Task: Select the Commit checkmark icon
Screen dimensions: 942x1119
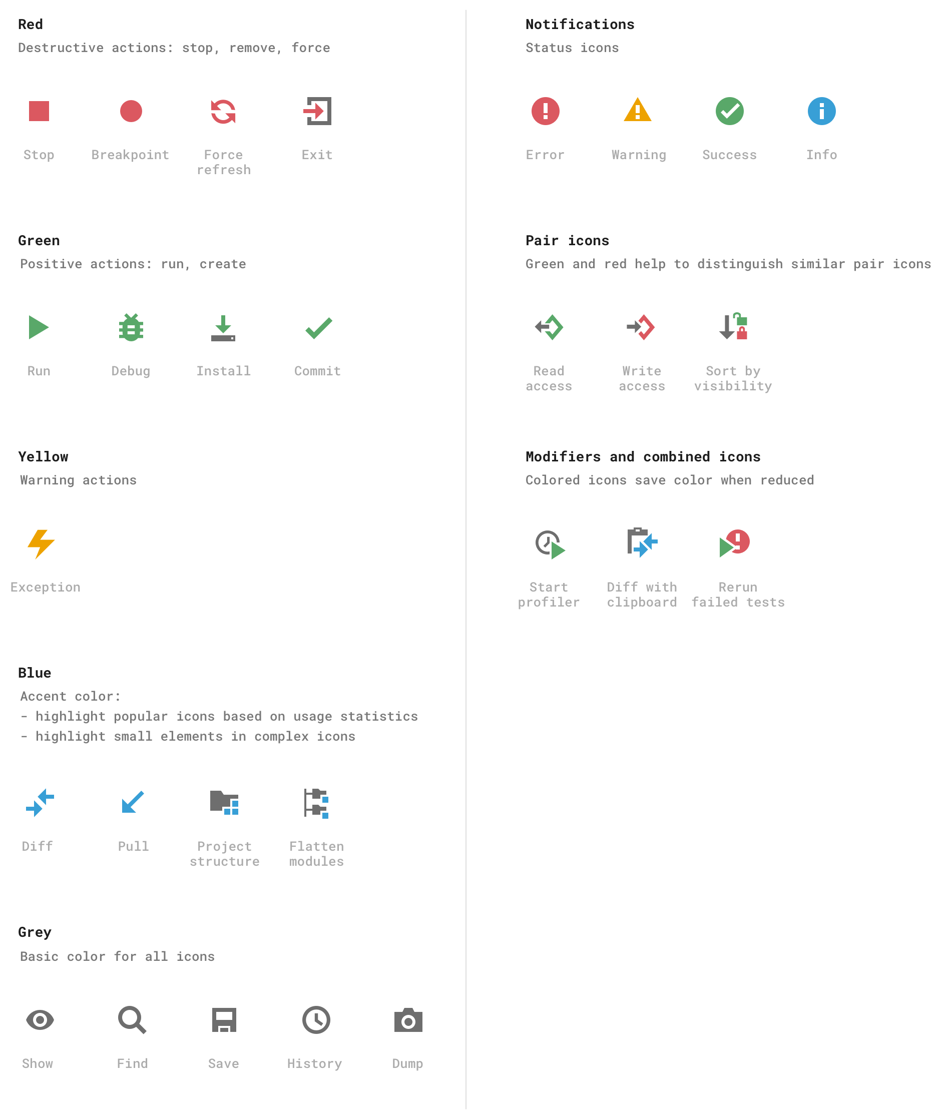Action: point(317,327)
